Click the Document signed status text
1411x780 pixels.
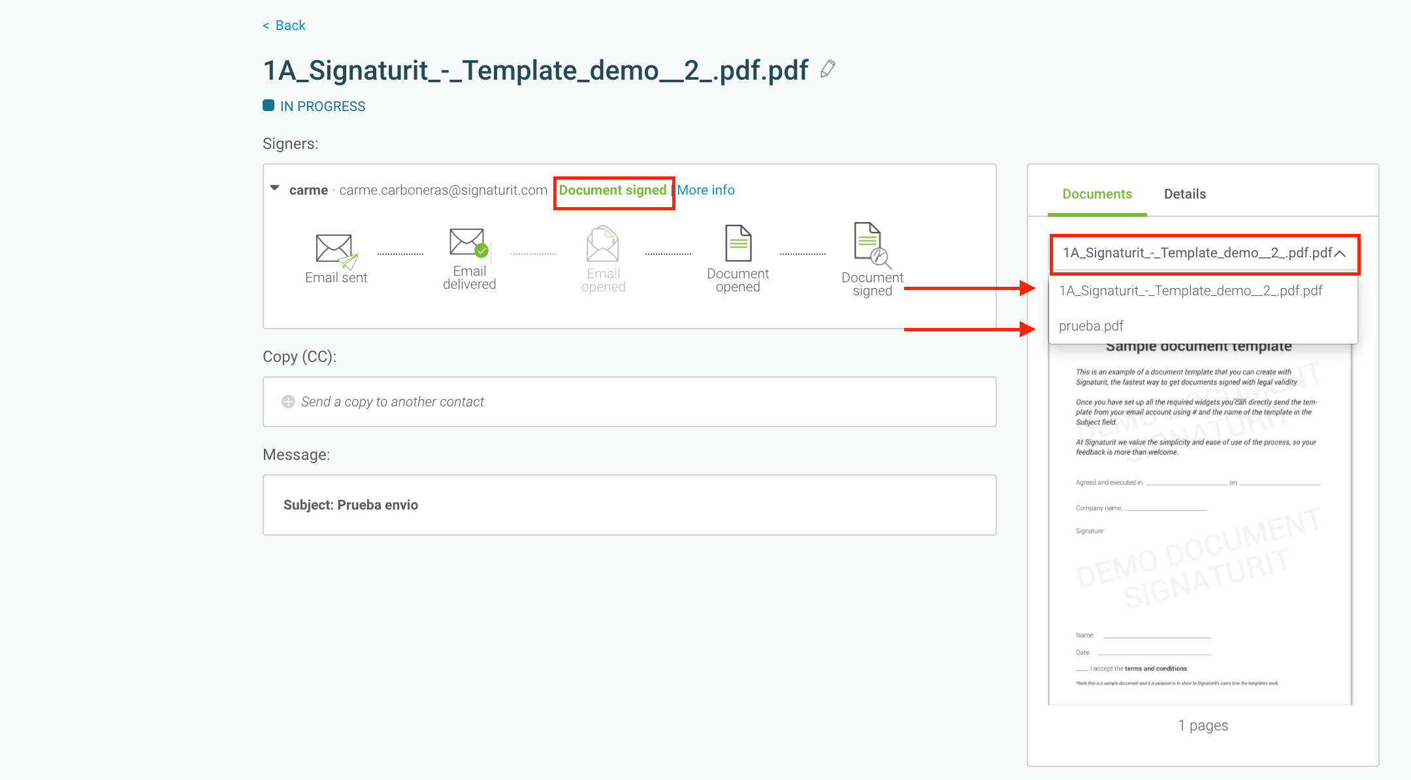[x=613, y=190]
